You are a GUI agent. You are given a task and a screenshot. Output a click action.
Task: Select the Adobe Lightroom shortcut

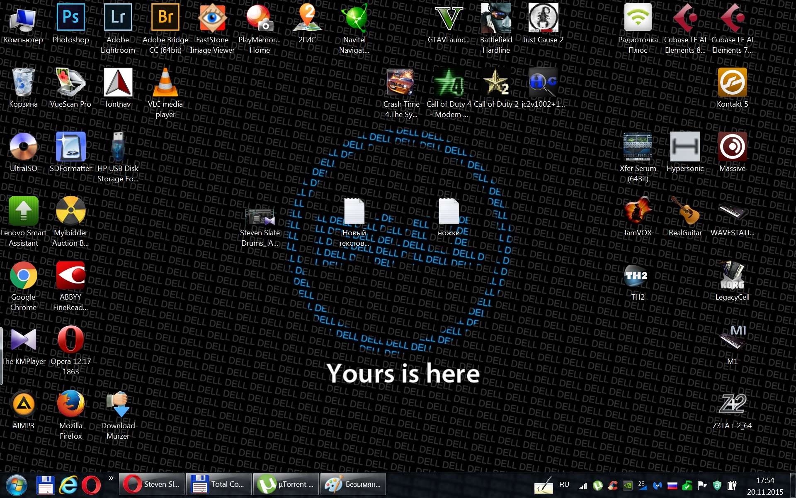click(118, 18)
